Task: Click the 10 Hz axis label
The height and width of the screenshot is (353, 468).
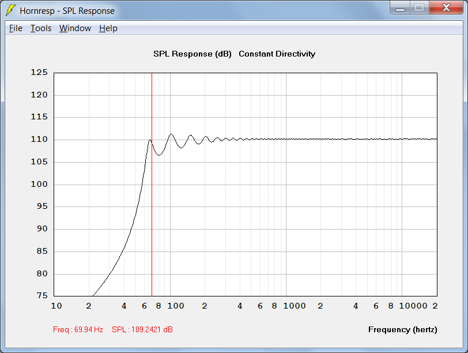Action: (56, 306)
